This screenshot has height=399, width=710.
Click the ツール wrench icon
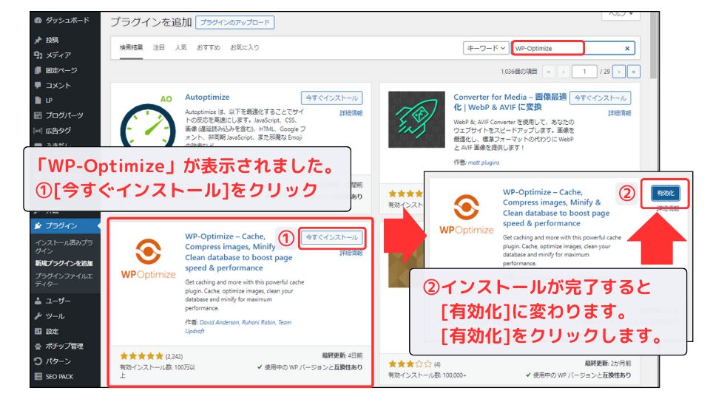coord(38,316)
